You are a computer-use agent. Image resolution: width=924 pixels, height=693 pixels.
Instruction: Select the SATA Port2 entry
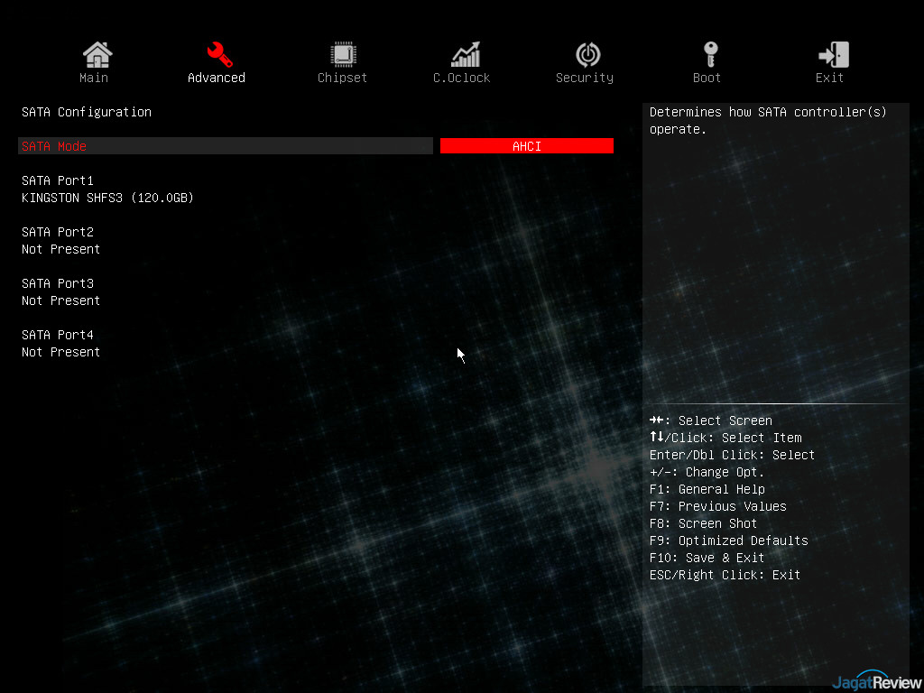[58, 232]
